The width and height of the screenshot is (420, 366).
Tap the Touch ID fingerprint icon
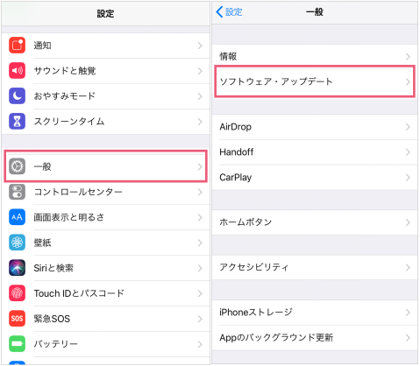point(17,293)
